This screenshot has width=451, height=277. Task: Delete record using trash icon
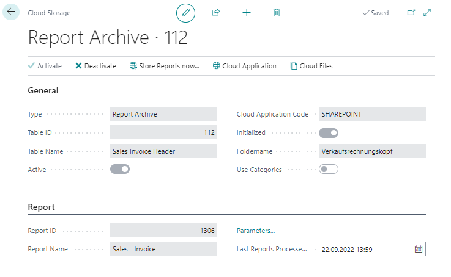pyautogui.click(x=277, y=13)
